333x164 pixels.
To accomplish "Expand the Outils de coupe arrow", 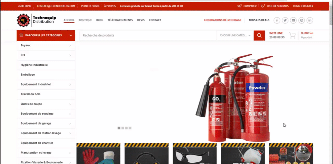I will pos(70,104).
